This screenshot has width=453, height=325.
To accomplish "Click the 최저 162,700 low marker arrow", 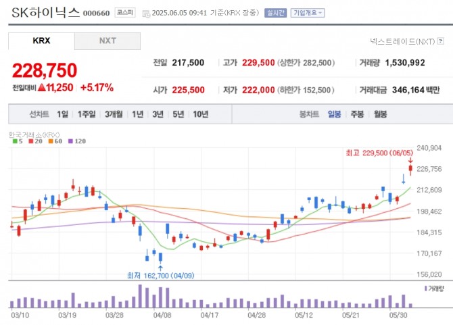I will [x=160, y=267].
